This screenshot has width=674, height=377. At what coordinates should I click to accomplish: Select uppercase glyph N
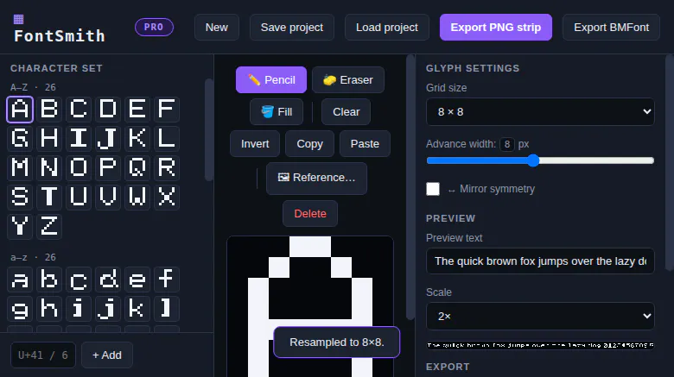(x=49, y=167)
